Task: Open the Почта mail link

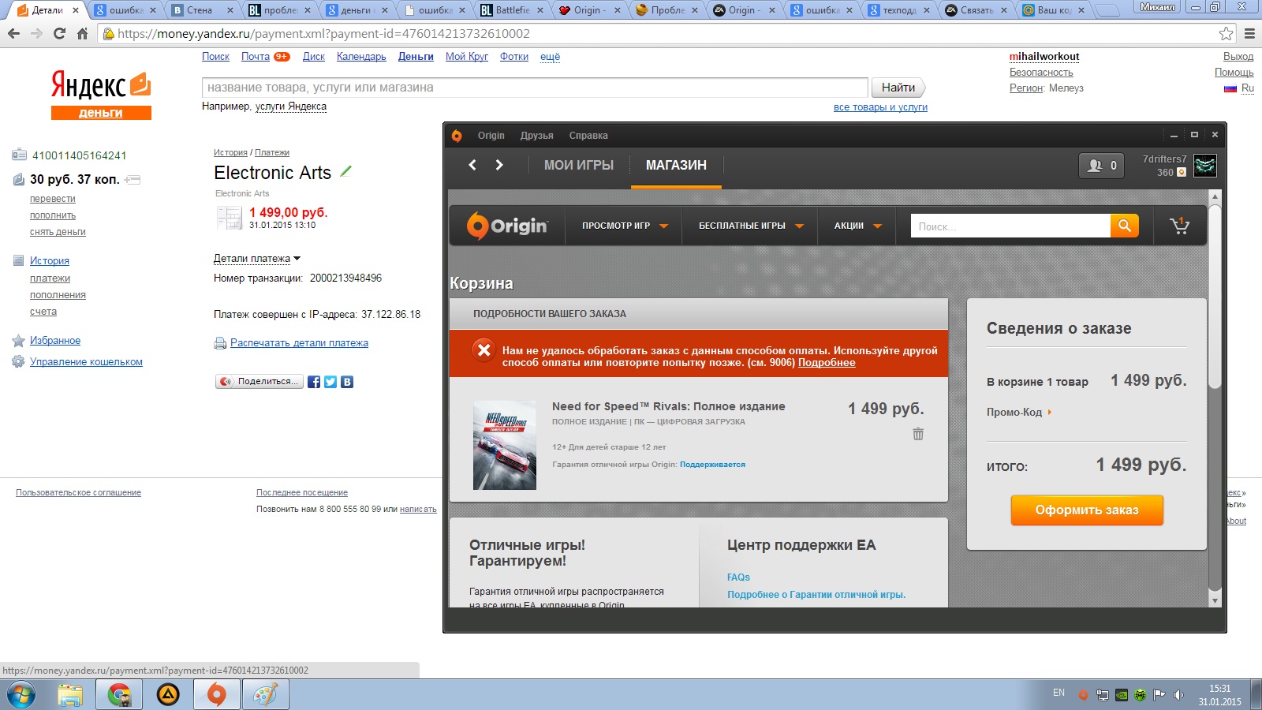Action: point(256,57)
